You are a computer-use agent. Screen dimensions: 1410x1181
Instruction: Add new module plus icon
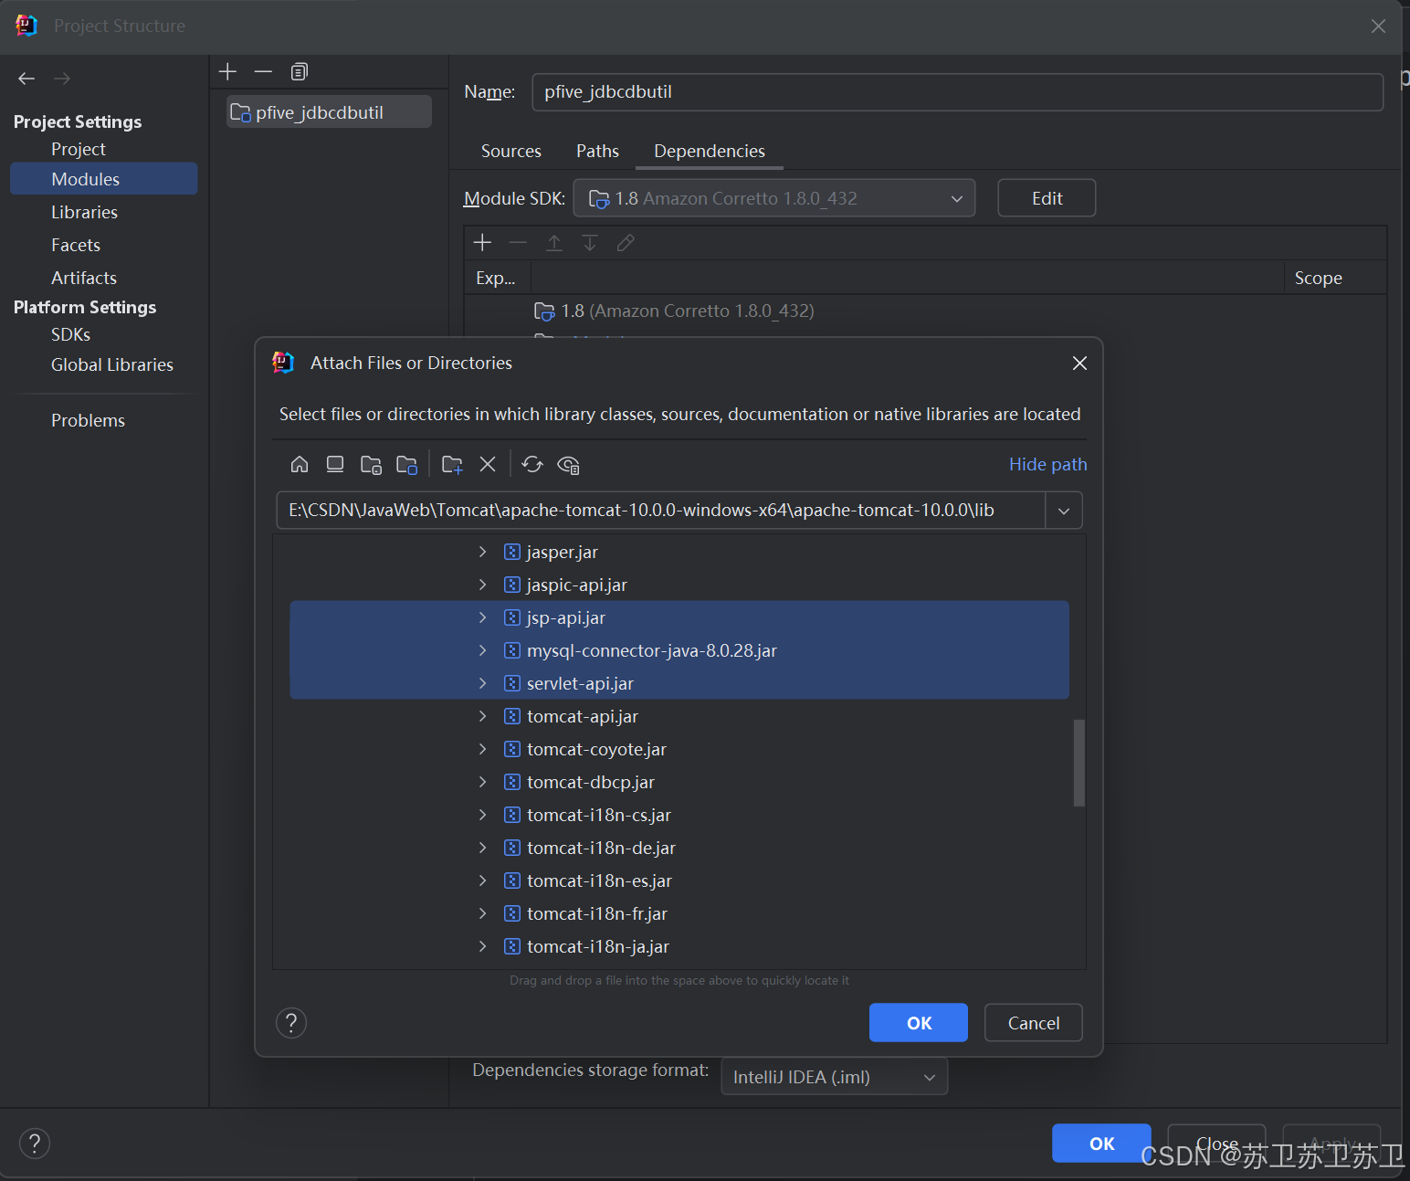[227, 71]
